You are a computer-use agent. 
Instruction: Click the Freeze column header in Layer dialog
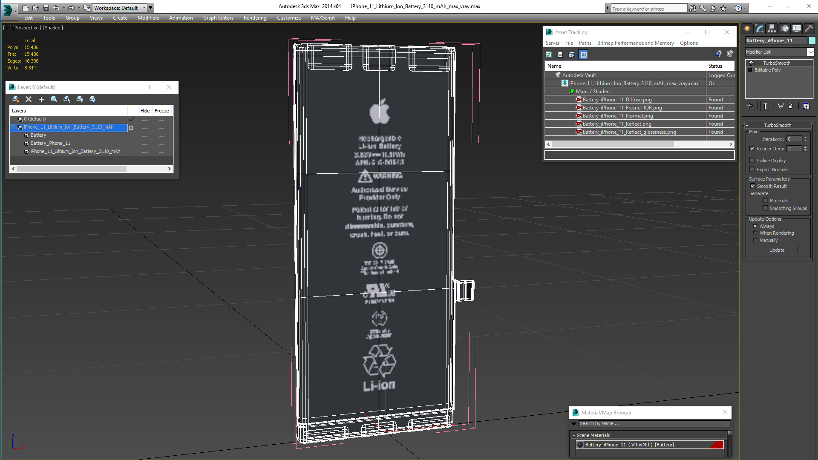(162, 111)
